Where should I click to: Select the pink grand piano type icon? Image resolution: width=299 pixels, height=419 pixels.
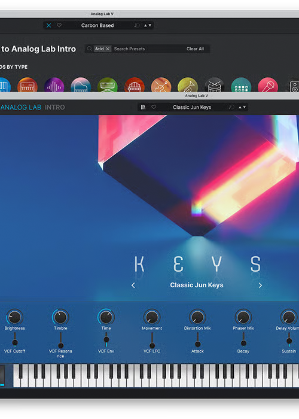81,85
